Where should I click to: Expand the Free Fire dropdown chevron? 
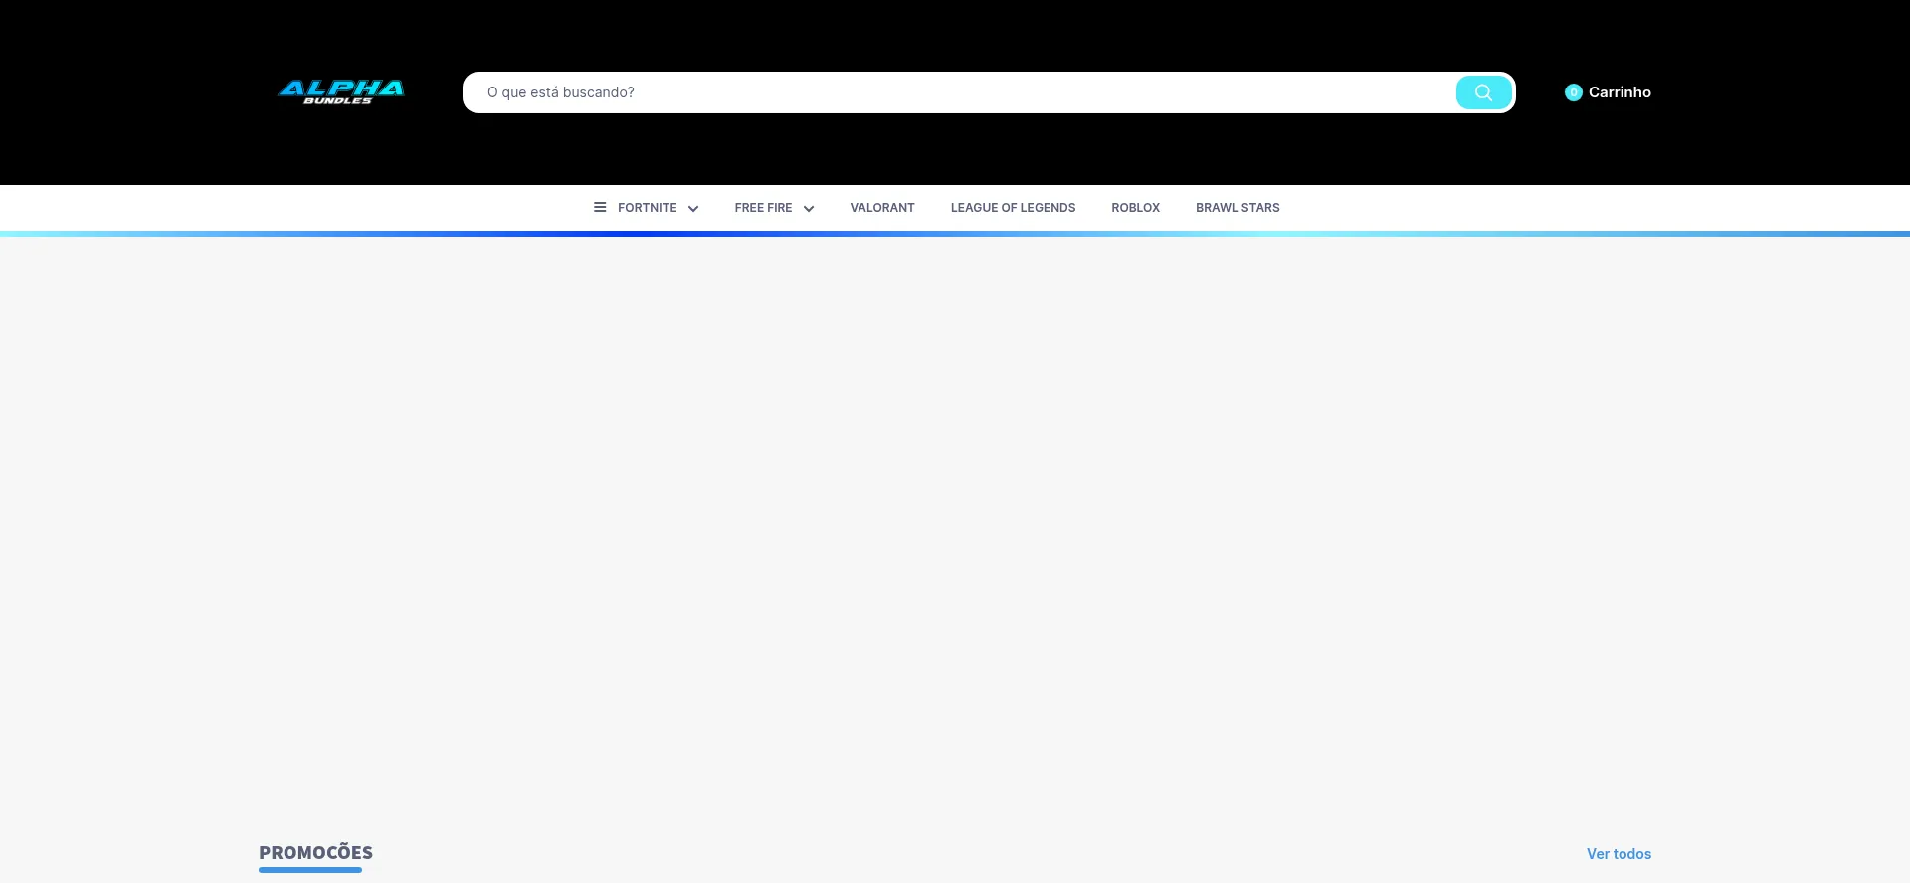[809, 208]
